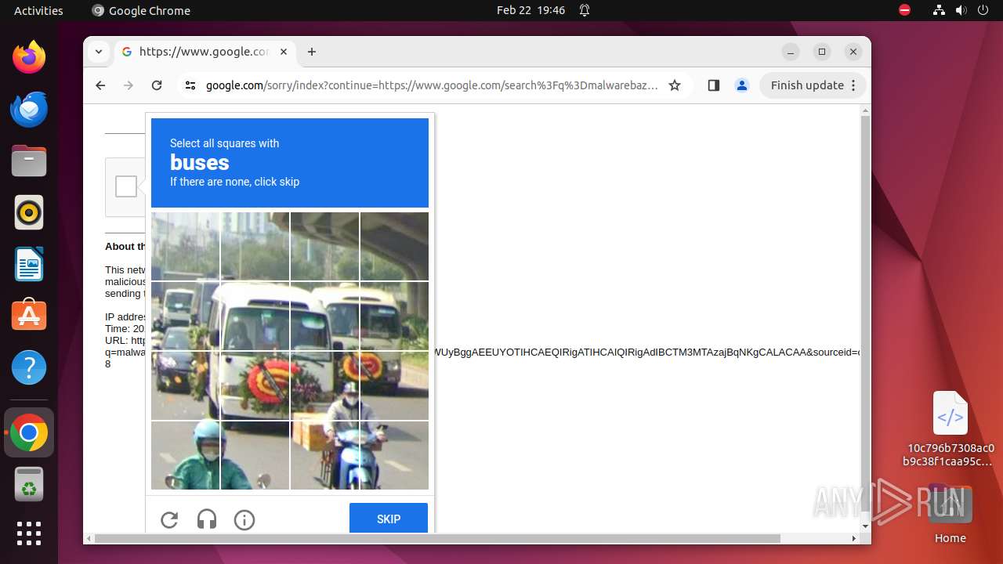Open the Trash in the dock
Viewport: 1003px width, 564px height.
(x=29, y=484)
